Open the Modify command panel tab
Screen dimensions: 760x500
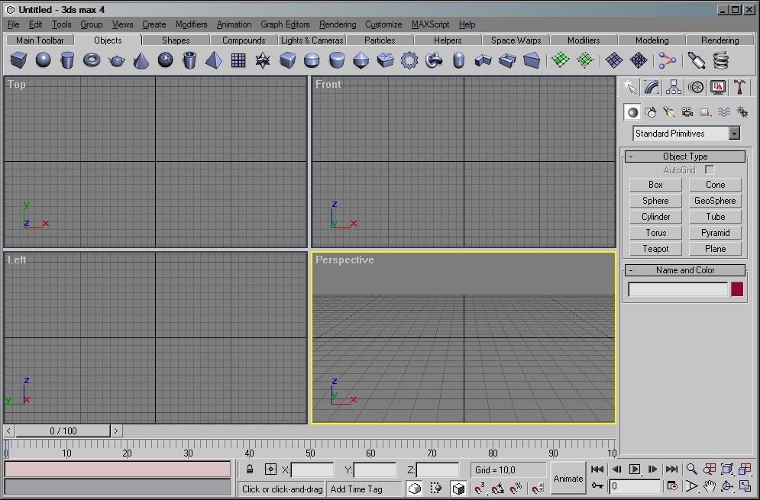click(x=652, y=87)
